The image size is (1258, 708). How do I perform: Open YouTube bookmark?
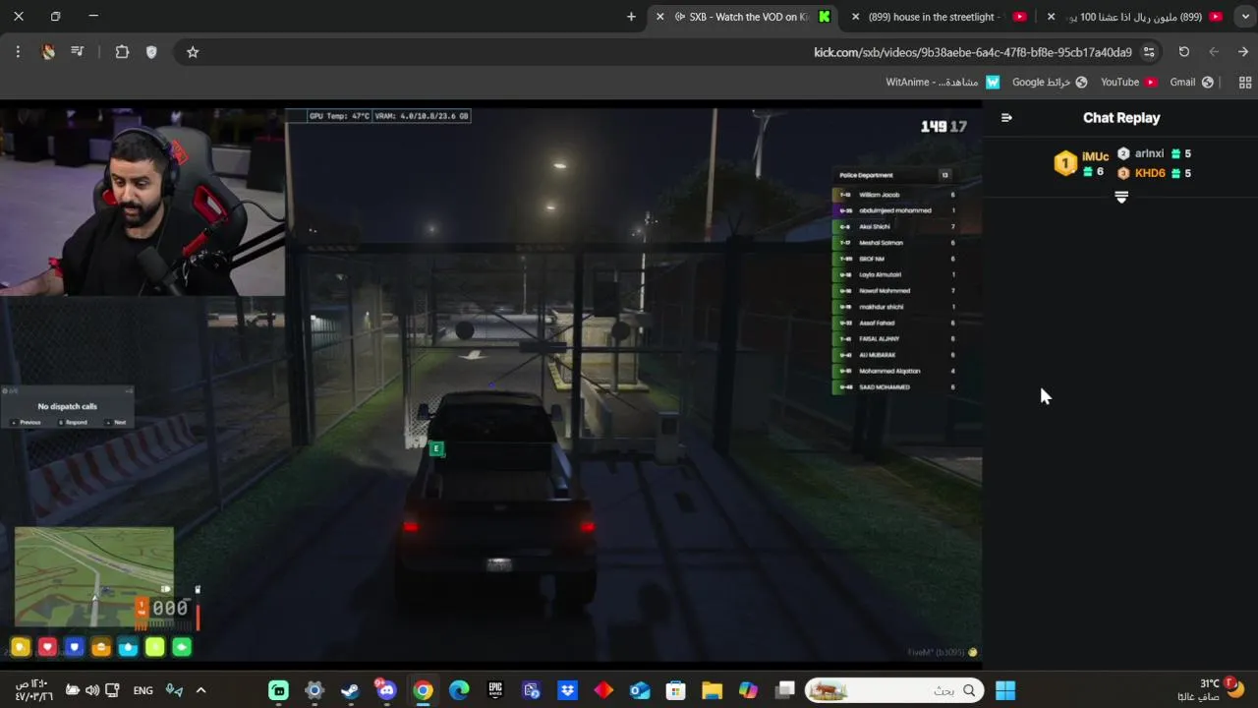(x=1128, y=82)
